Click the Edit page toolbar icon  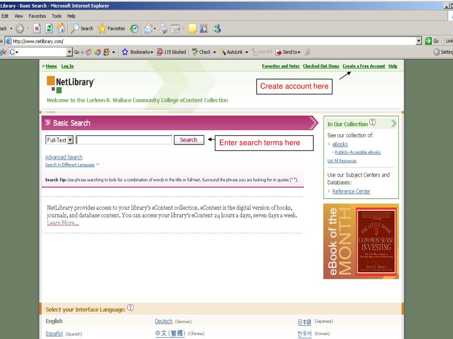click(x=175, y=29)
